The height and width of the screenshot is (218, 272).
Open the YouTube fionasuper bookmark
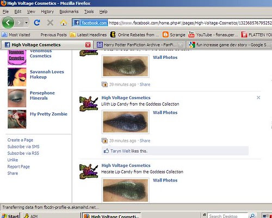click(x=213, y=34)
